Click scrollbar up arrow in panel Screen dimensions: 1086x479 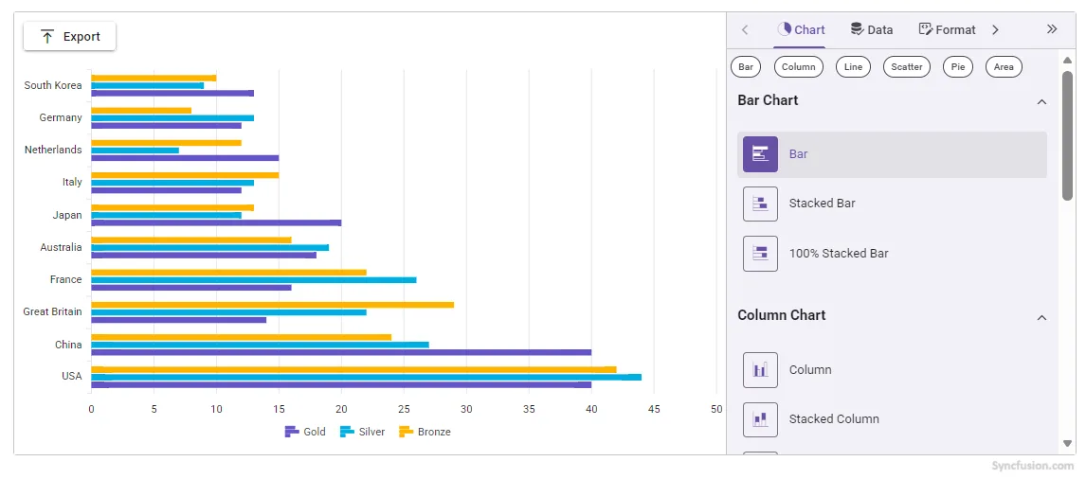coord(1067,61)
